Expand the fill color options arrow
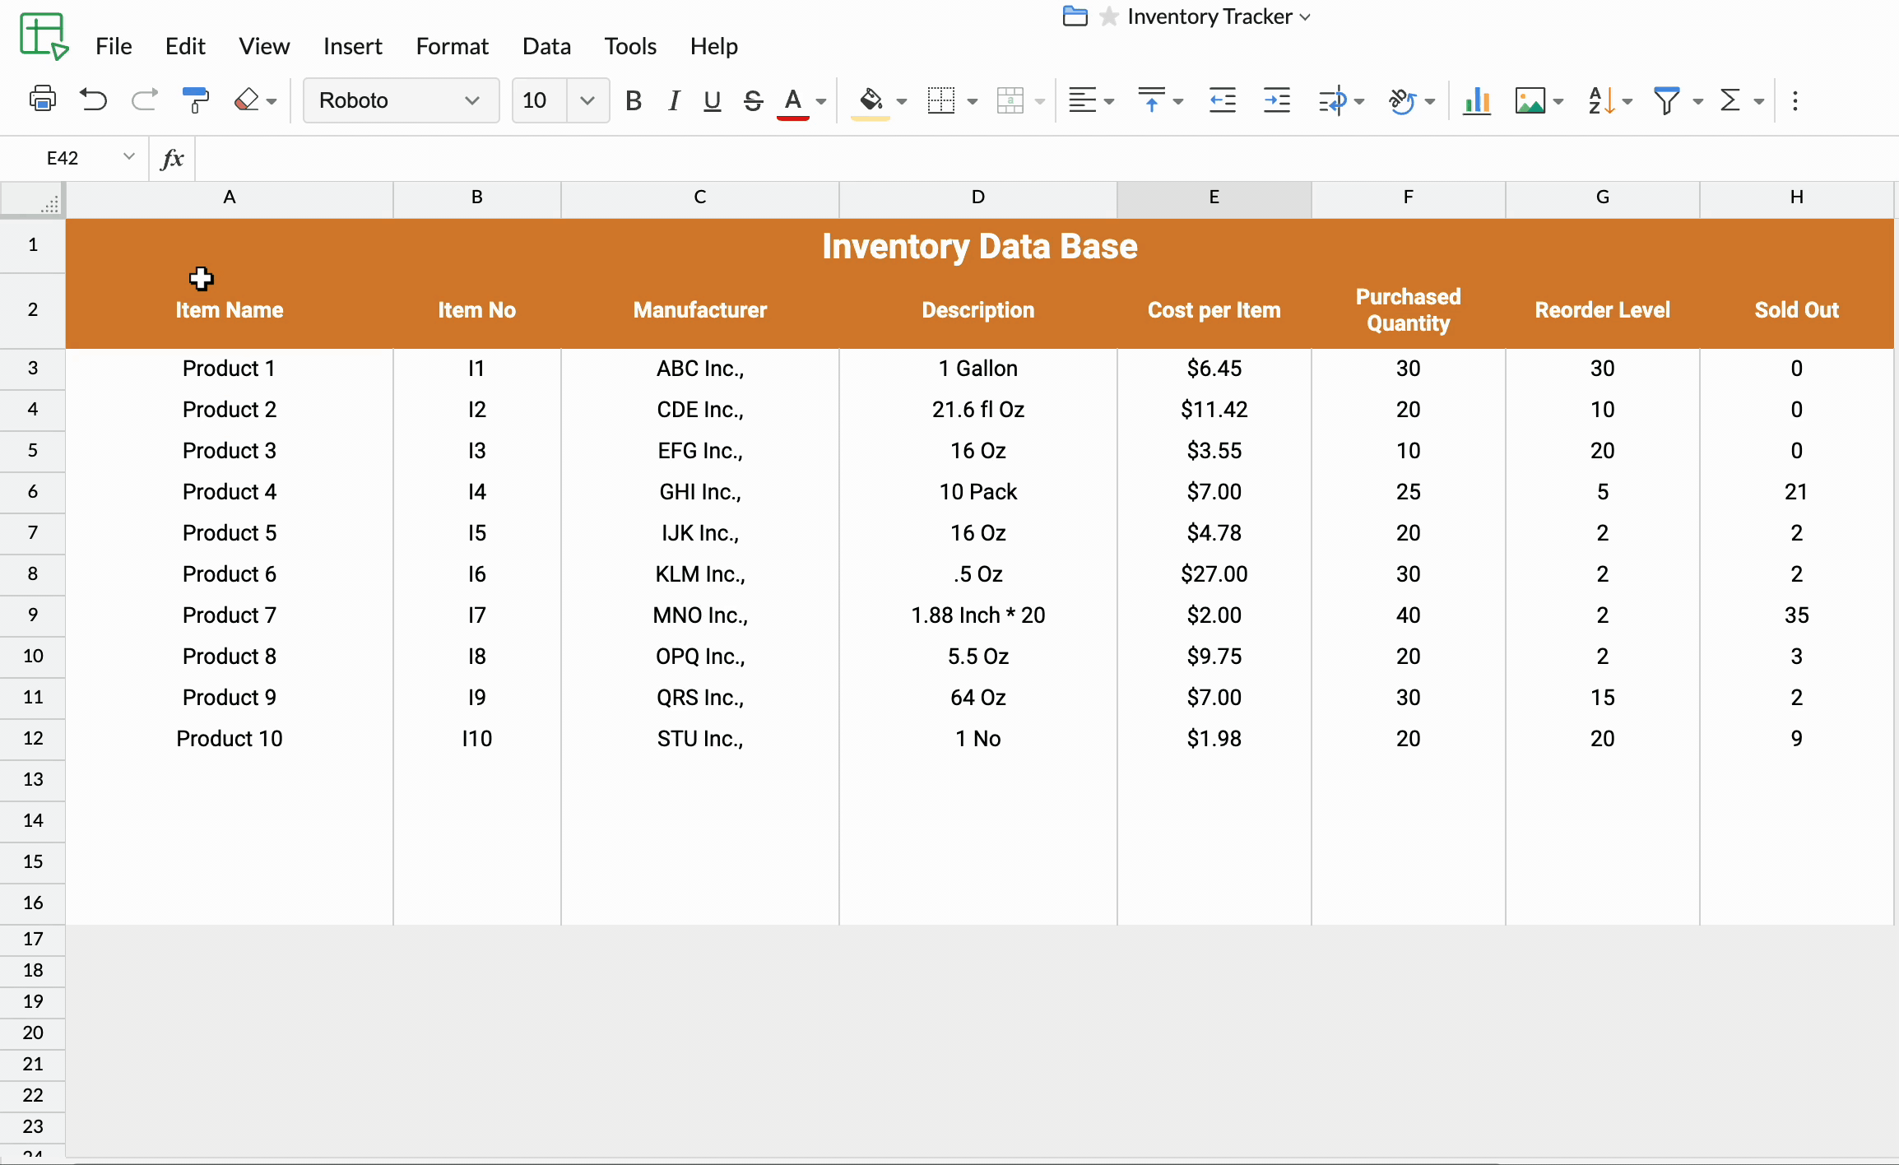This screenshot has width=1899, height=1165. pos(902,102)
